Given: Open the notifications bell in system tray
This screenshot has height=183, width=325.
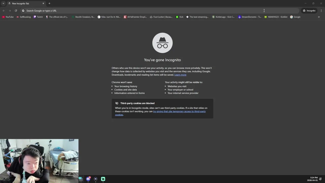Looking at the screenshot, I should pyautogui.click(x=321, y=179).
